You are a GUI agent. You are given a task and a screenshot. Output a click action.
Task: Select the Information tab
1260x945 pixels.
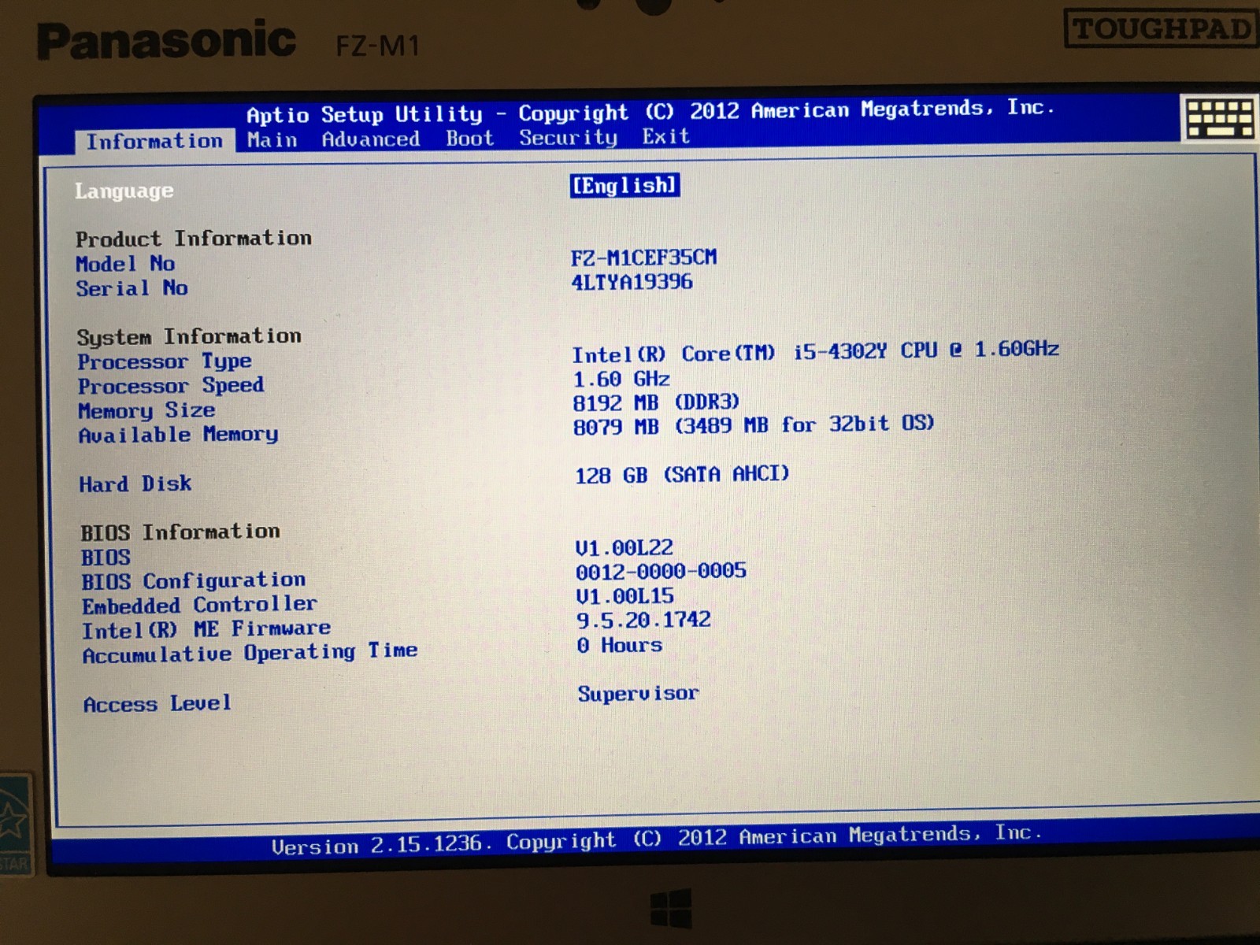[154, 142]
